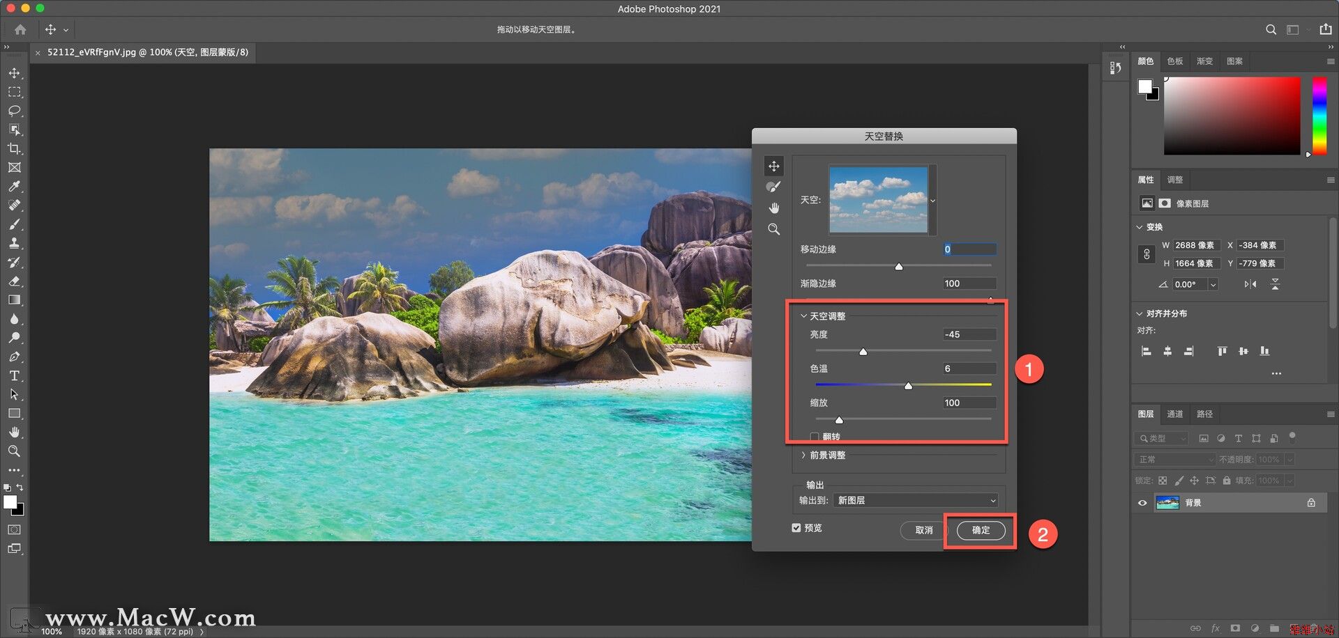Choose Hand tool in Sky Replacement dialog

pos(773,208)
